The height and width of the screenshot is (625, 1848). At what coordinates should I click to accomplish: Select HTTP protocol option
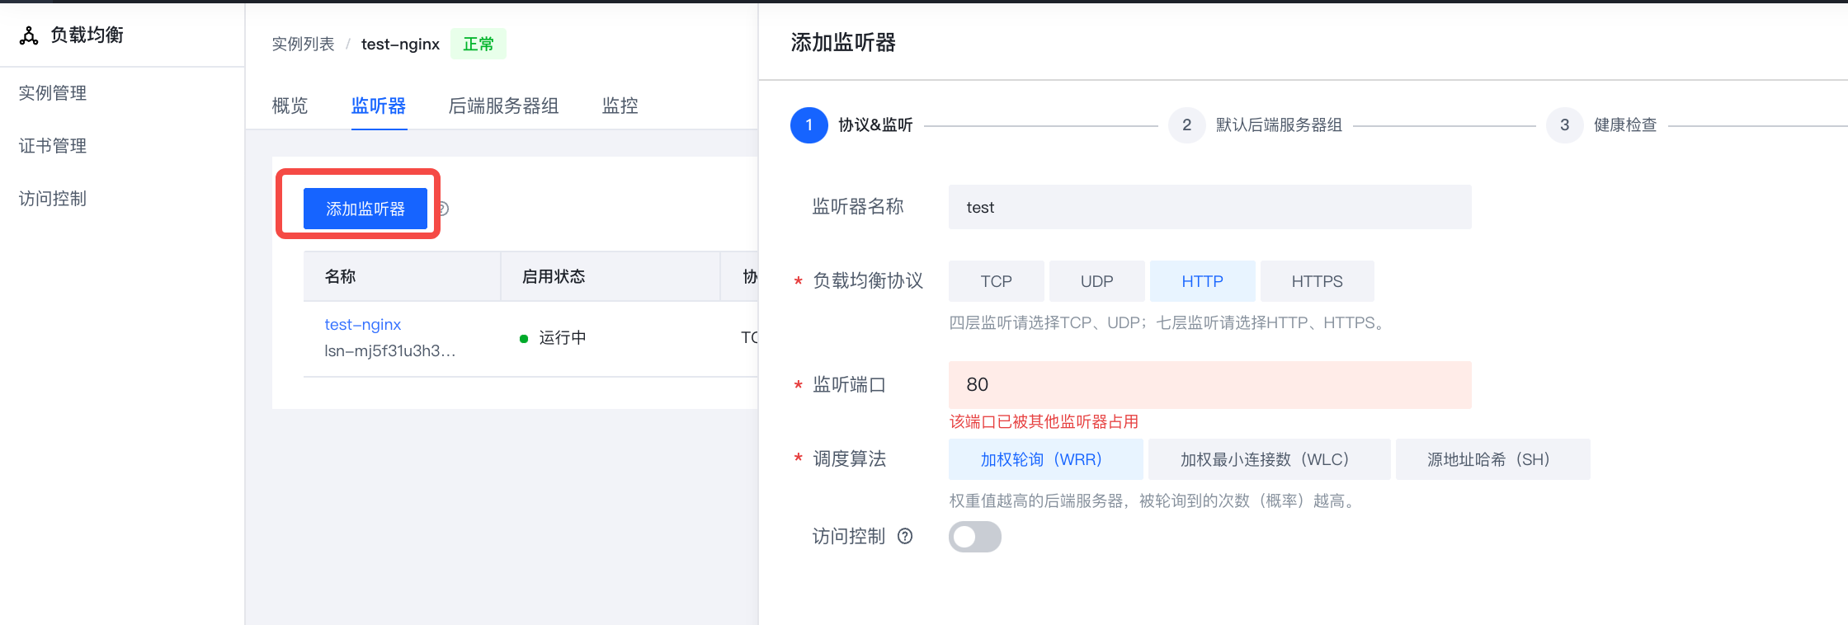(x=1202, y=281)
